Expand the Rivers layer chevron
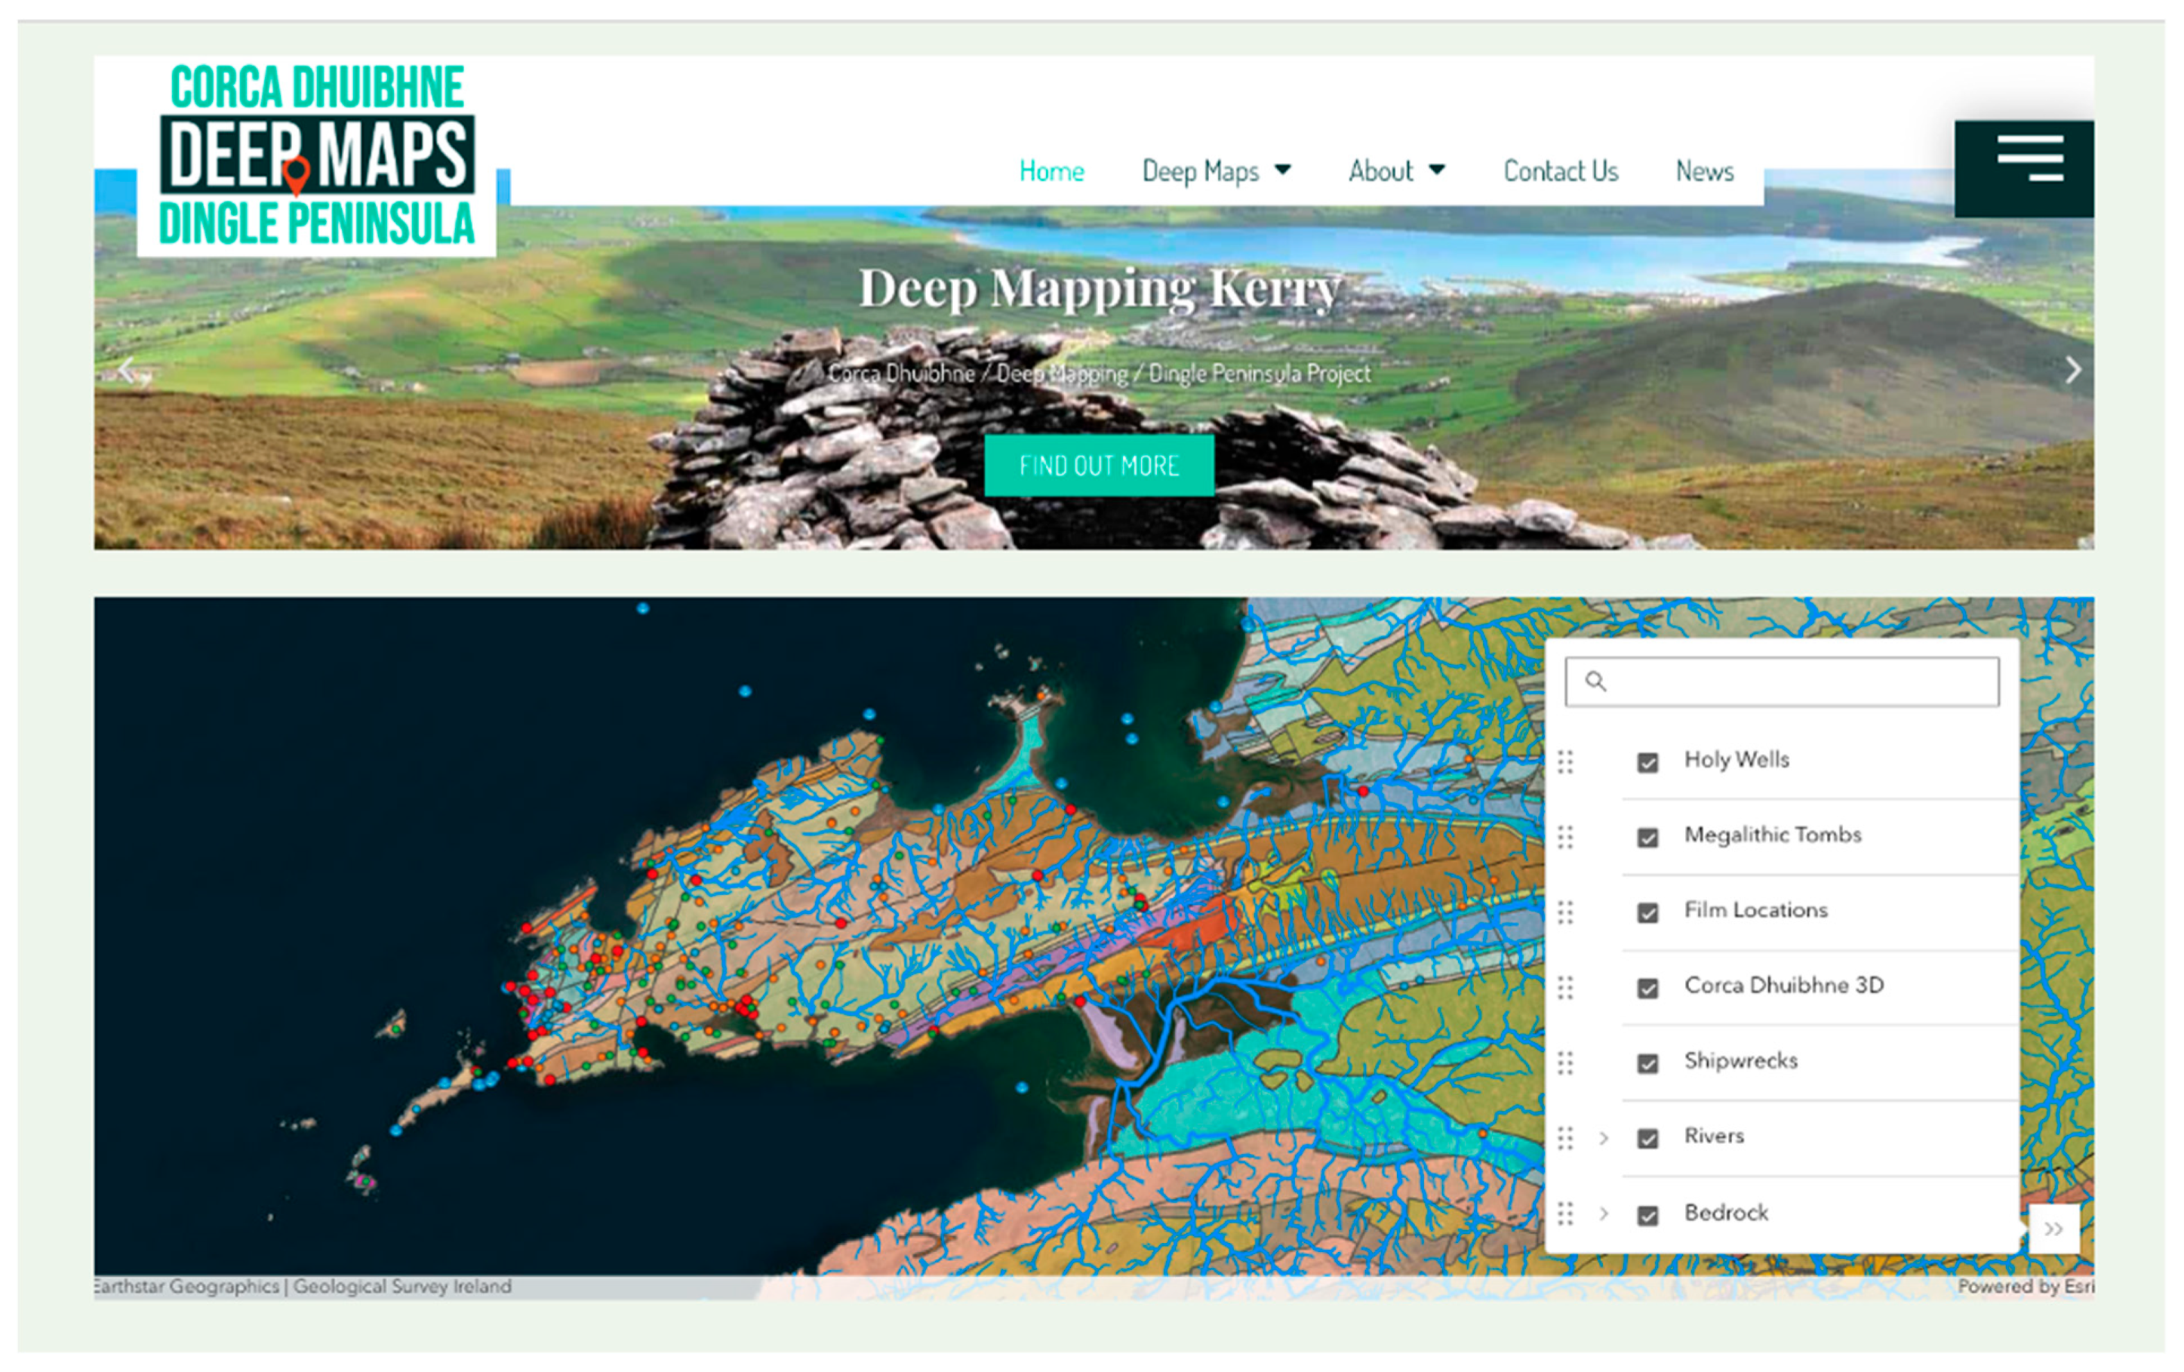 pyautogui.click(x=1604, y=1137)
